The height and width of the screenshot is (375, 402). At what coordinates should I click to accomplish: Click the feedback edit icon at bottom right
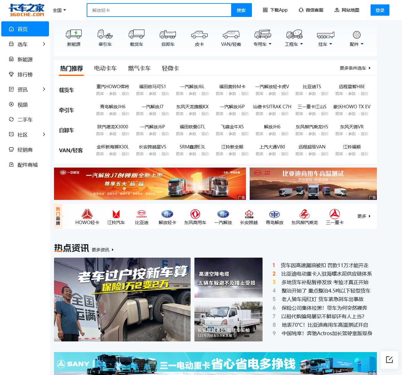389,360
